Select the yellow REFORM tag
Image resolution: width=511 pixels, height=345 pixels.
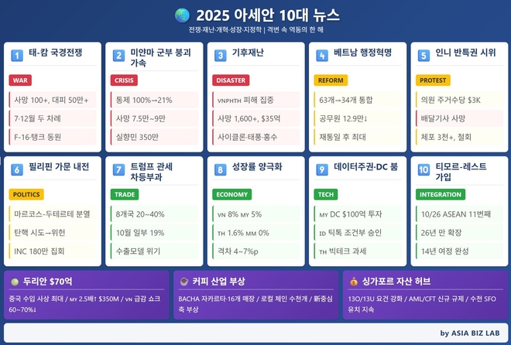click(331, 80)
